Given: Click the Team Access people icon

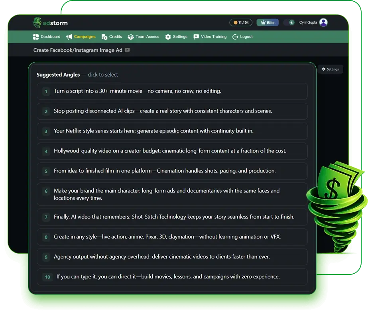Looking at the screenshot, I should [131, 37].
